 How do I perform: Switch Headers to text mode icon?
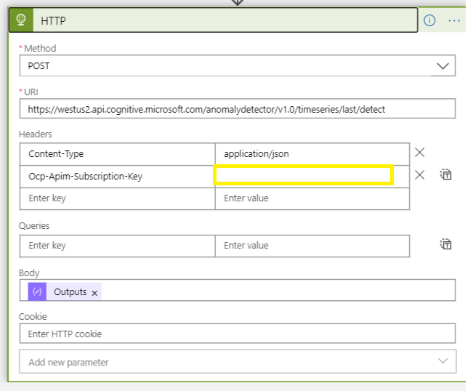click(x=446, y=175)
